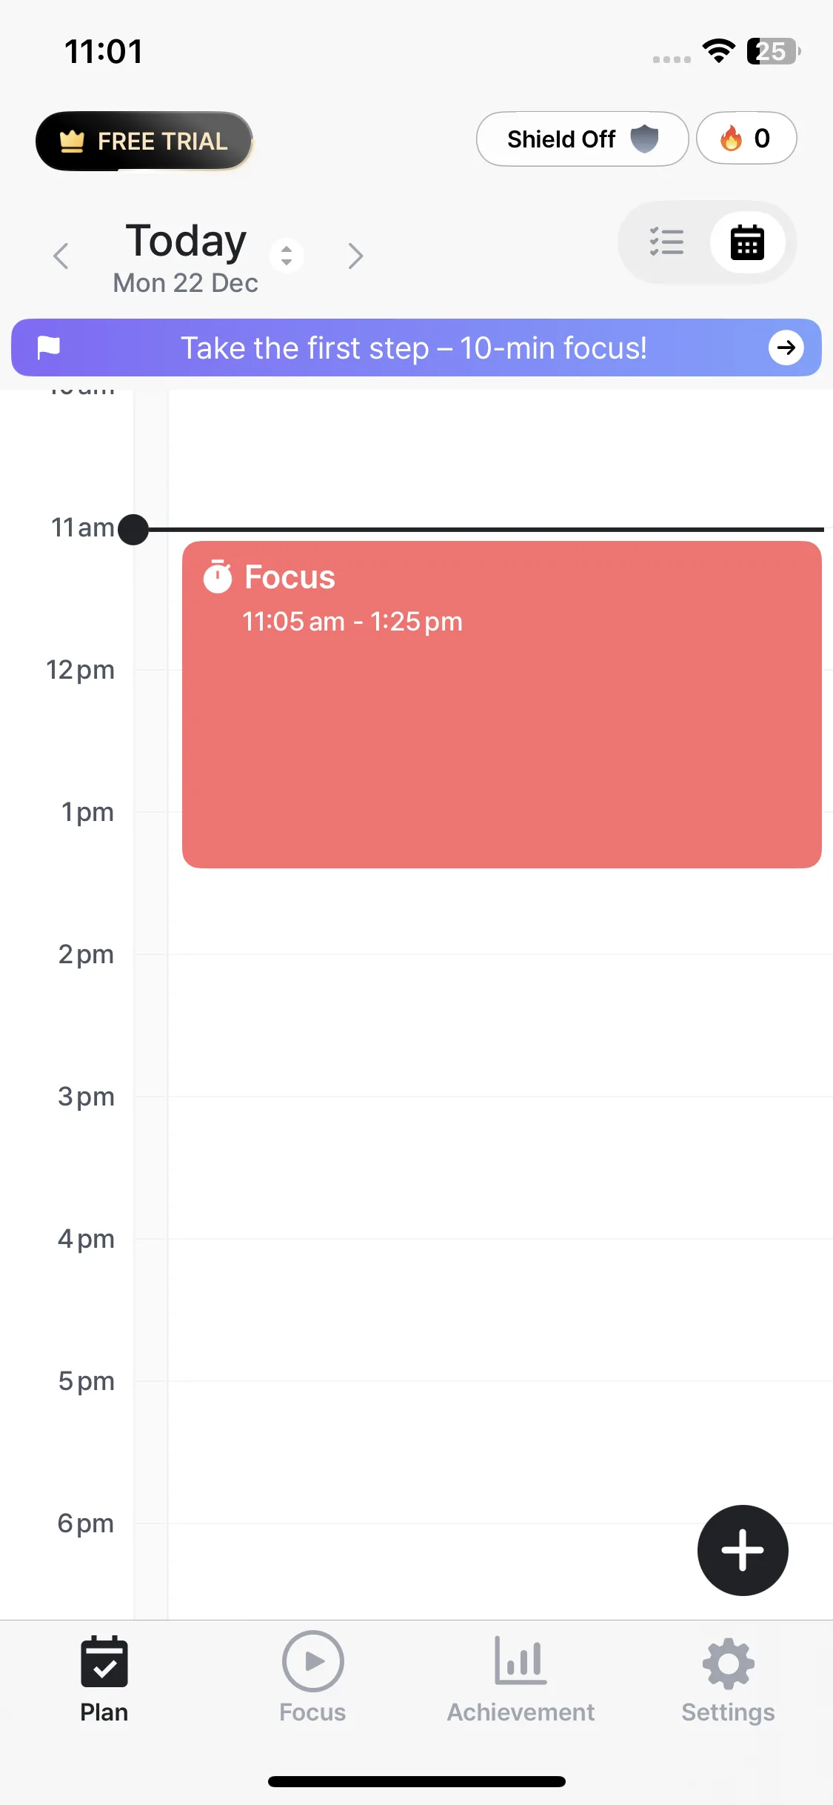
Task: Open the flame streak counter
Action: [746, 139]
